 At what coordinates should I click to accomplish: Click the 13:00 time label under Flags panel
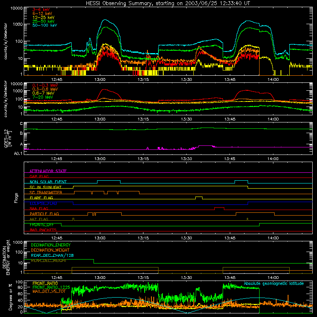click(x=100, y=238)
